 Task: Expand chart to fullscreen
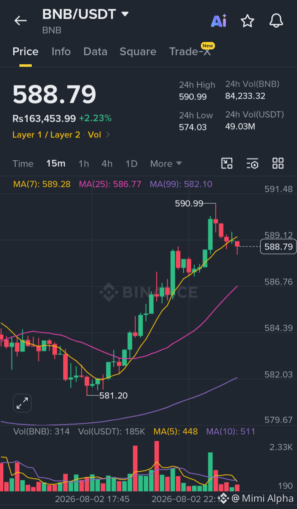22,403
